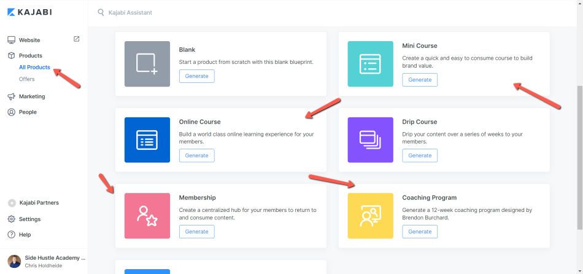Click the Products cube icon
The image size is (583, 274).
[x=12, y=55]
